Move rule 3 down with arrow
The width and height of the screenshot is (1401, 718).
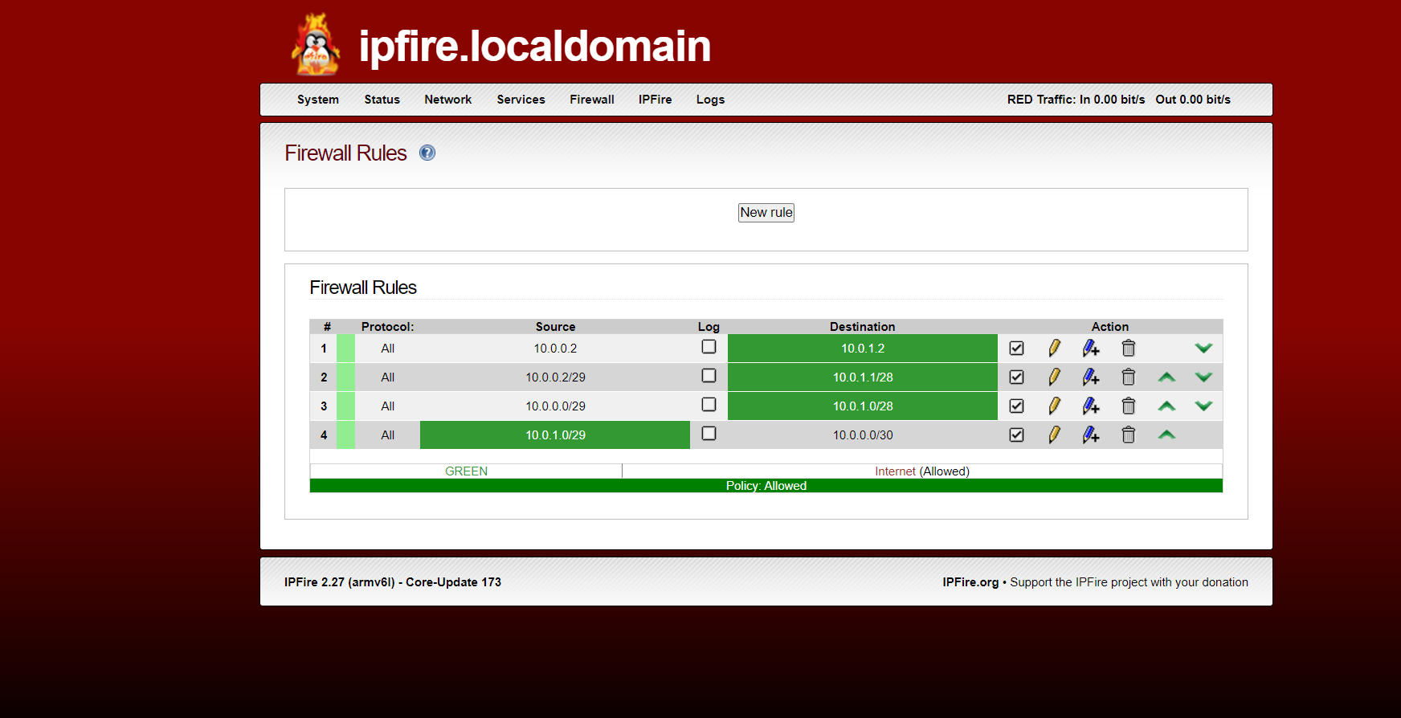(1203, 406)
